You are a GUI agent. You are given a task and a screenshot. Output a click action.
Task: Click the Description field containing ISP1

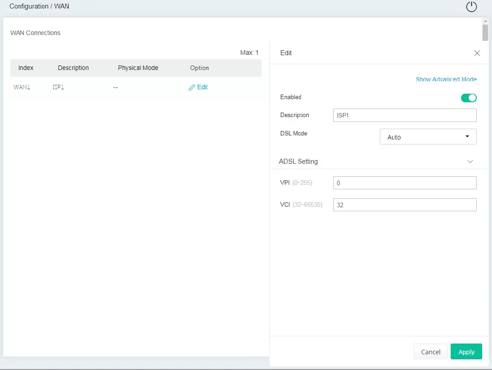(x=405, y=115)
